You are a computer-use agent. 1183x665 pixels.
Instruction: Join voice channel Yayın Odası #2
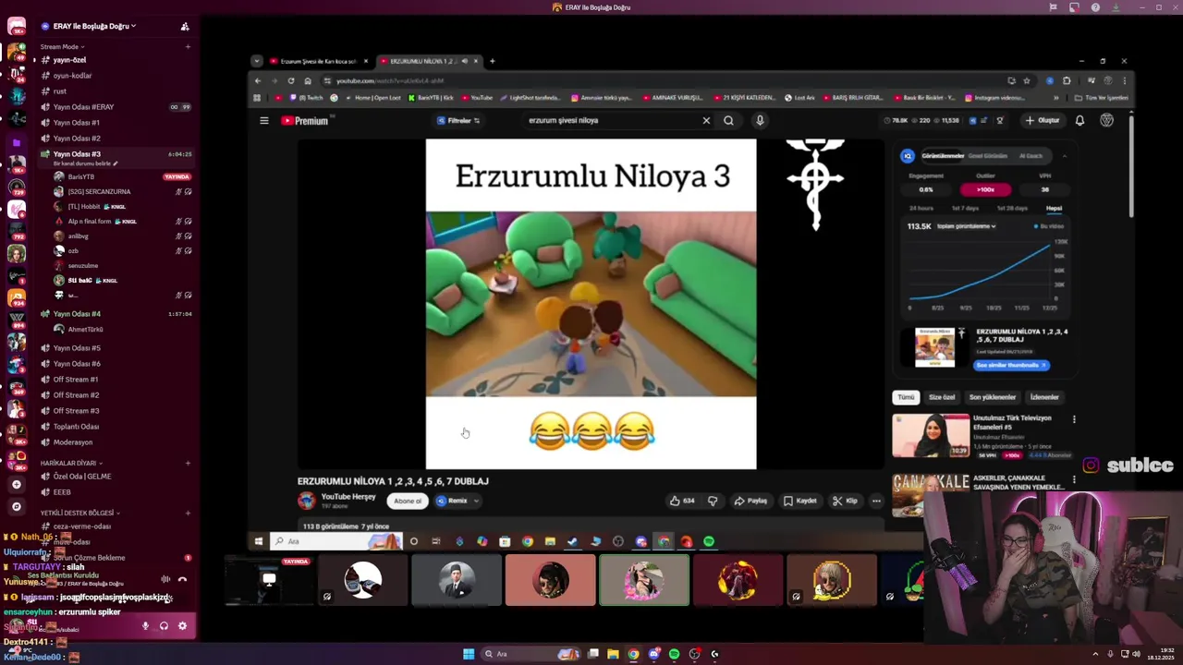pos(76,139)
